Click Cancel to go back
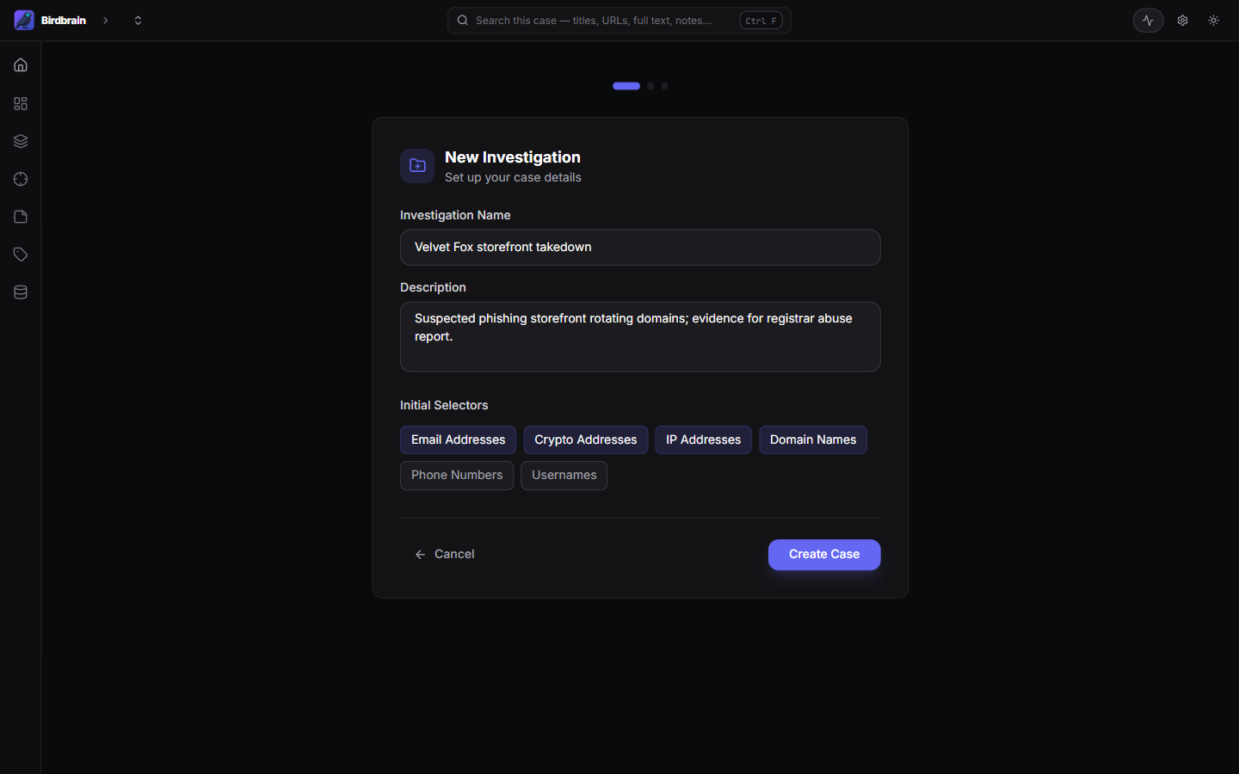Viewport: 1239px width, 774px height. pyautogui.click(x=445, y=555)
